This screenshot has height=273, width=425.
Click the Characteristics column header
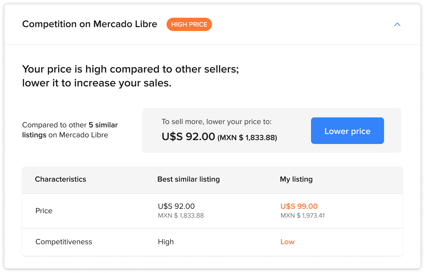point(61,179)
